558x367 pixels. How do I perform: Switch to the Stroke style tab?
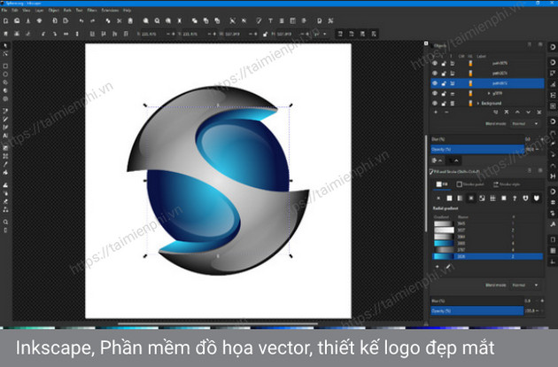(x=507, y=184)
